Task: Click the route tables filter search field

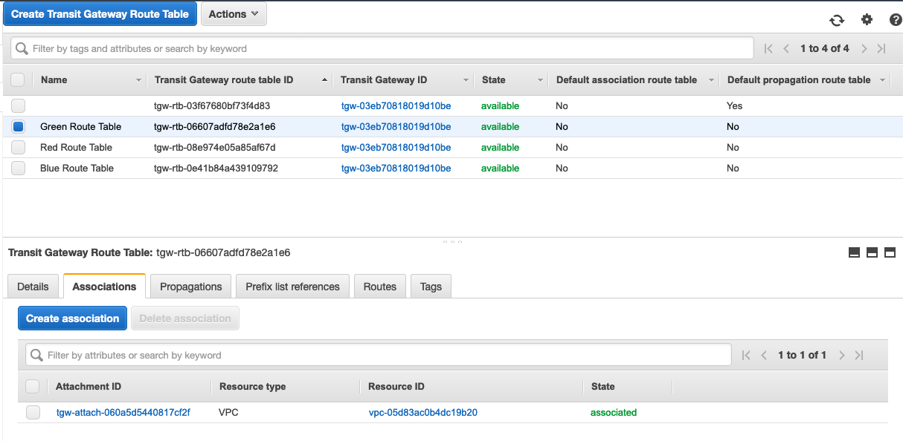Action: click(382, 48)
